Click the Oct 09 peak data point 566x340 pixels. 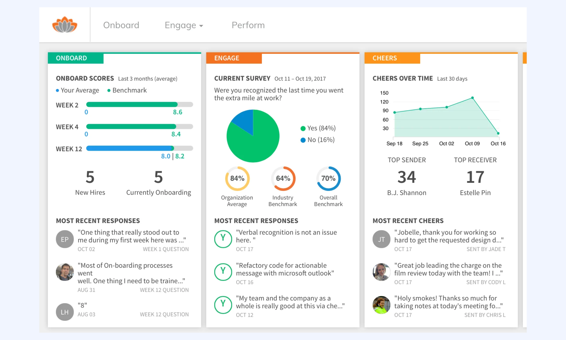click(472, 98)
